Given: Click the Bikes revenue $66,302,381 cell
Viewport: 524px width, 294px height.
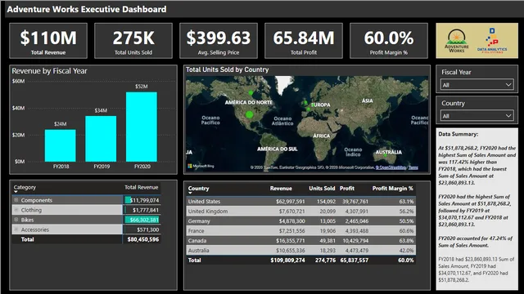Looking at the screenshot, I should 142,220.
